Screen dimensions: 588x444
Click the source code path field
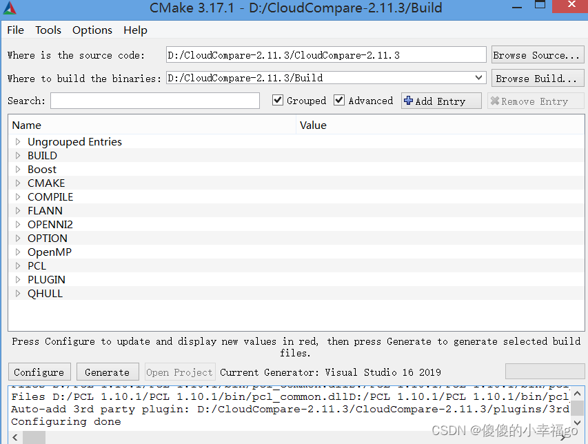tap(326, 54)
